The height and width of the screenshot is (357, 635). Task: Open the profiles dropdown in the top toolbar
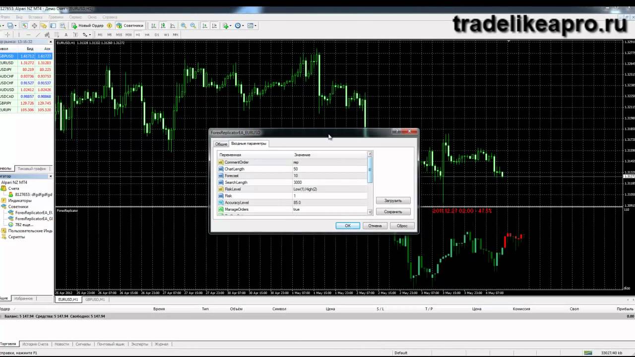12,25
